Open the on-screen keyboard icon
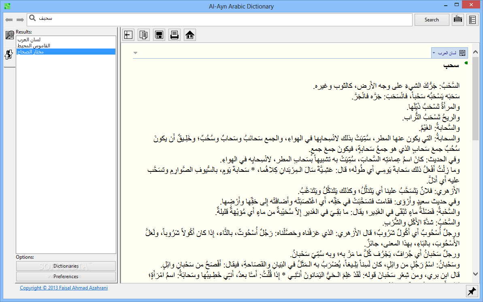 point(458,20)
